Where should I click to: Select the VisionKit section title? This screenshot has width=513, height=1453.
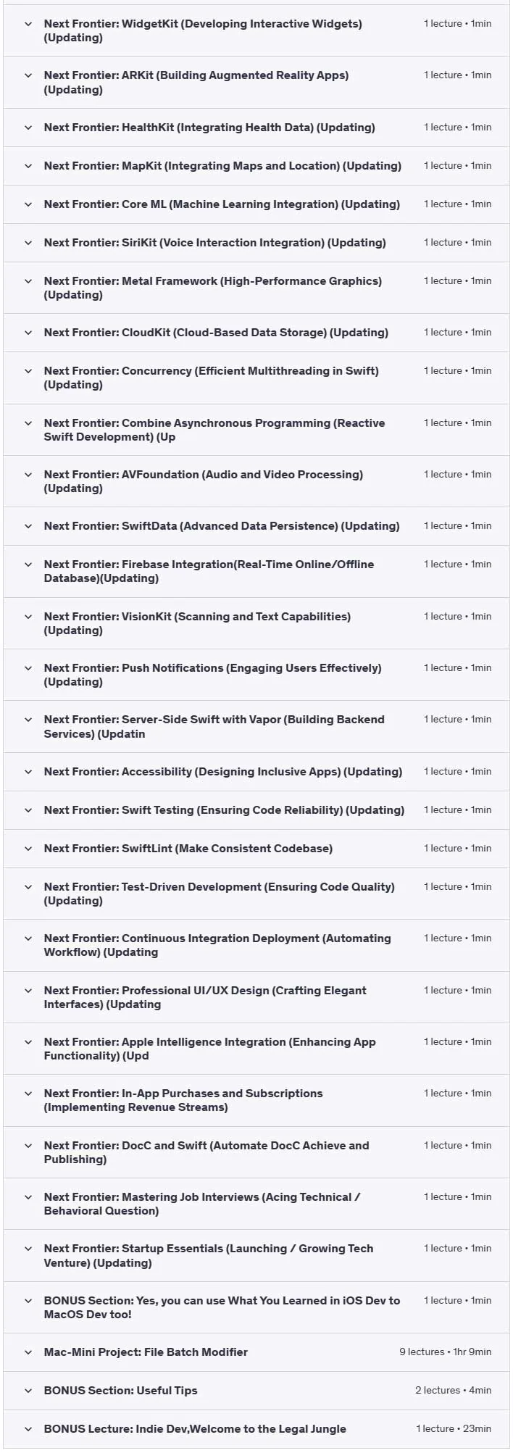point(197,623)
